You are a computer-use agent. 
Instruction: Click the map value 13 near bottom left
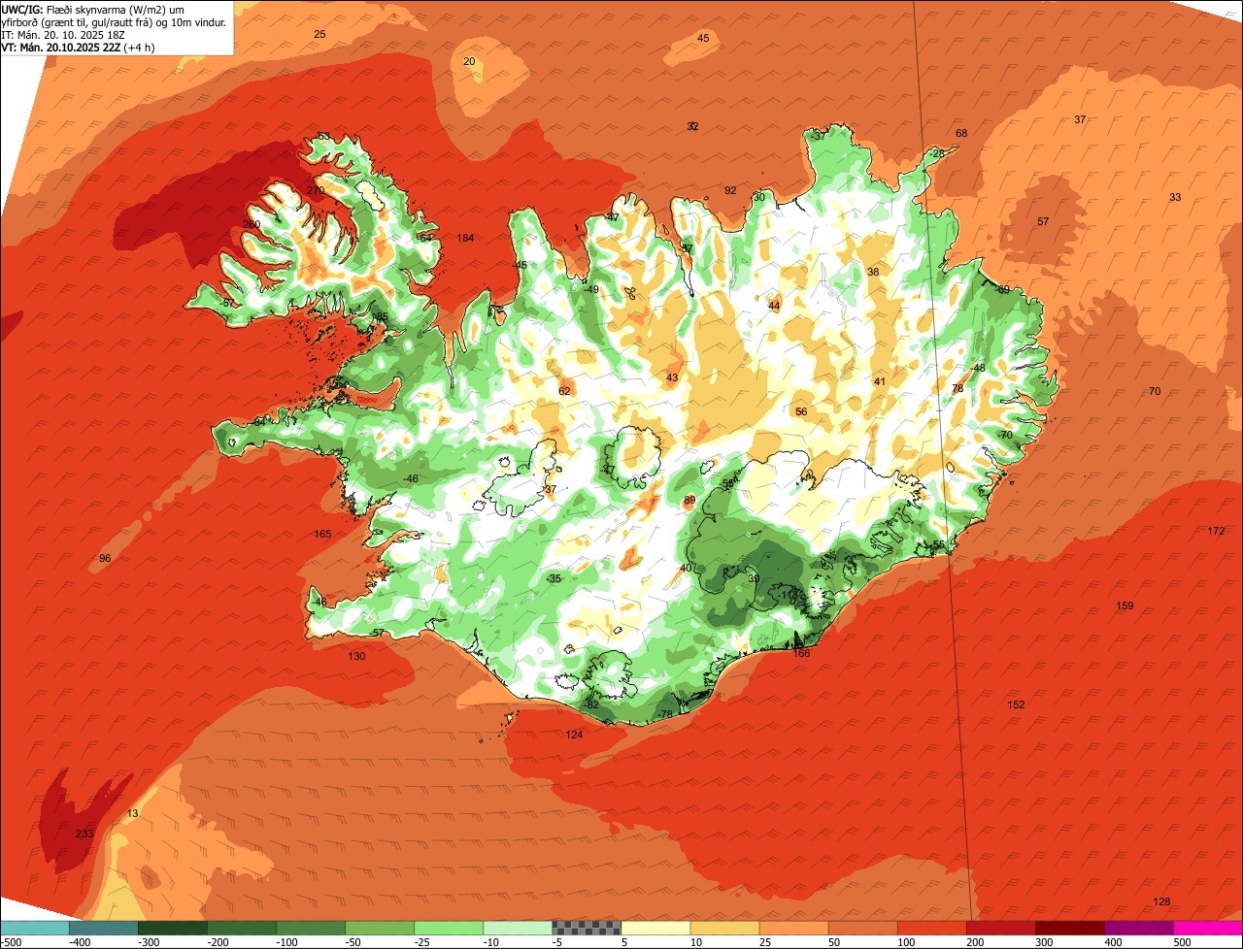click(133, 813)
